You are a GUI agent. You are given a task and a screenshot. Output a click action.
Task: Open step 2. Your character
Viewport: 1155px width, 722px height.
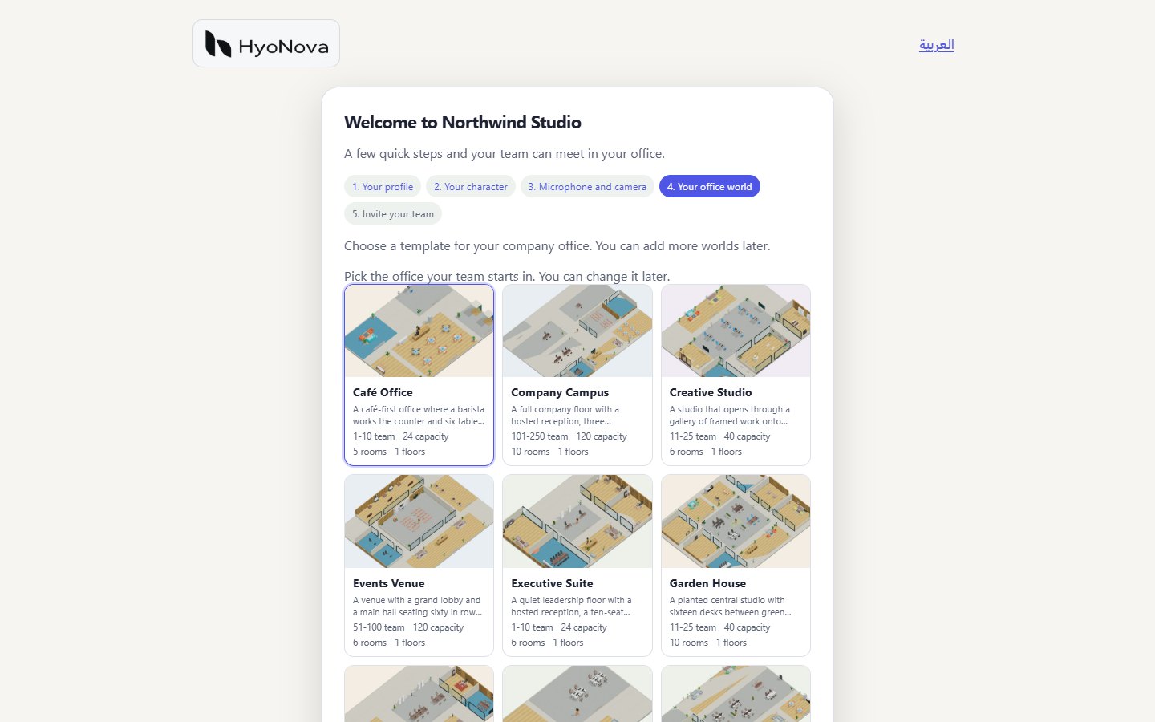click(x=471, y=187)
